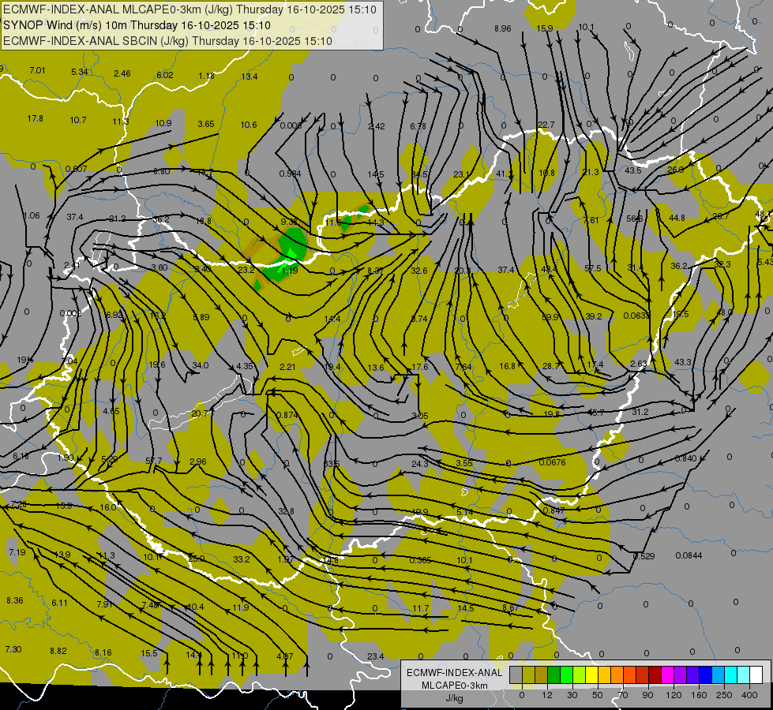
Task: Click the map value 22.7
Action: coord(546,125)
